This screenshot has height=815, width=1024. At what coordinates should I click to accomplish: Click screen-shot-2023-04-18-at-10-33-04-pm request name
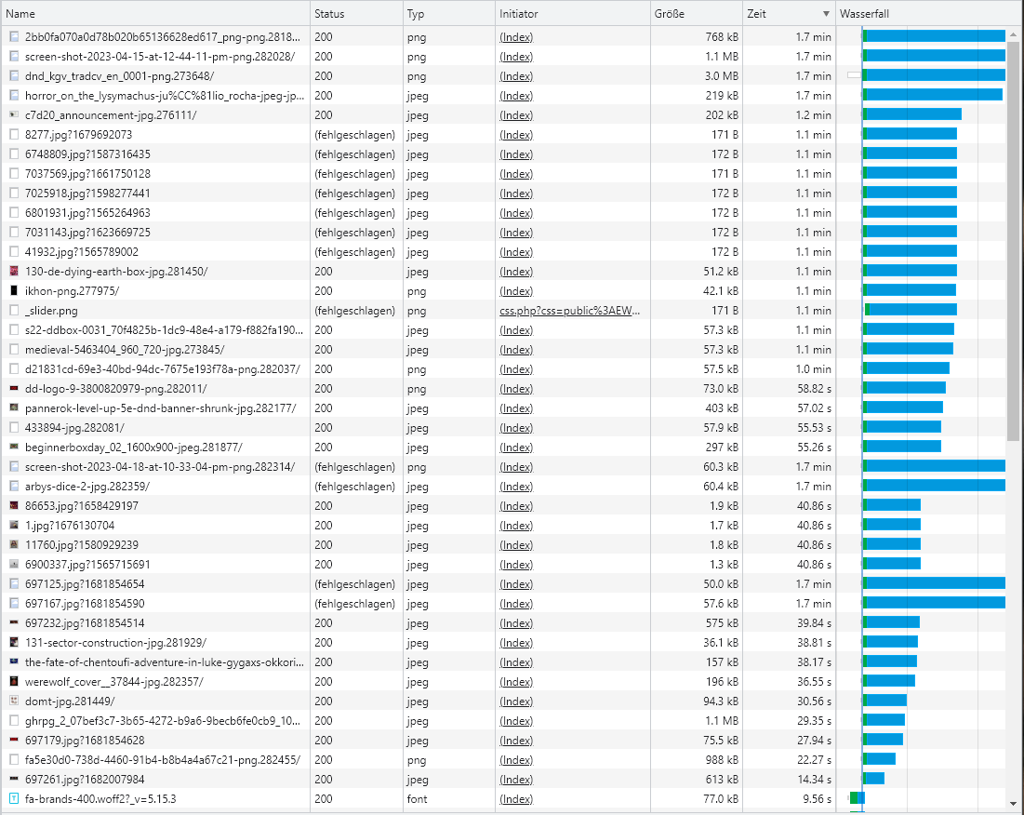coord(160,467)
